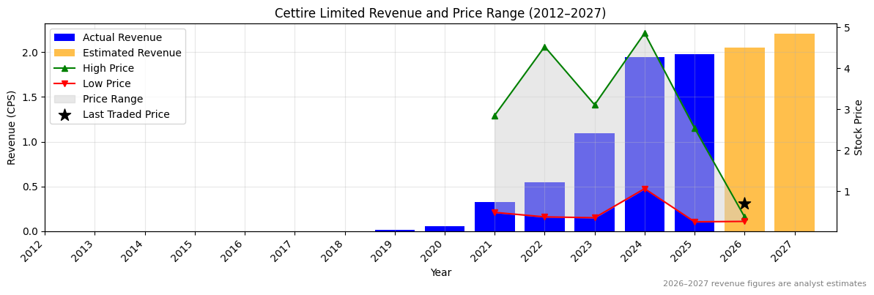The image size is (874, 295).
Task: Click the red Low Price line icon in the legend
Action: (64, 83)
